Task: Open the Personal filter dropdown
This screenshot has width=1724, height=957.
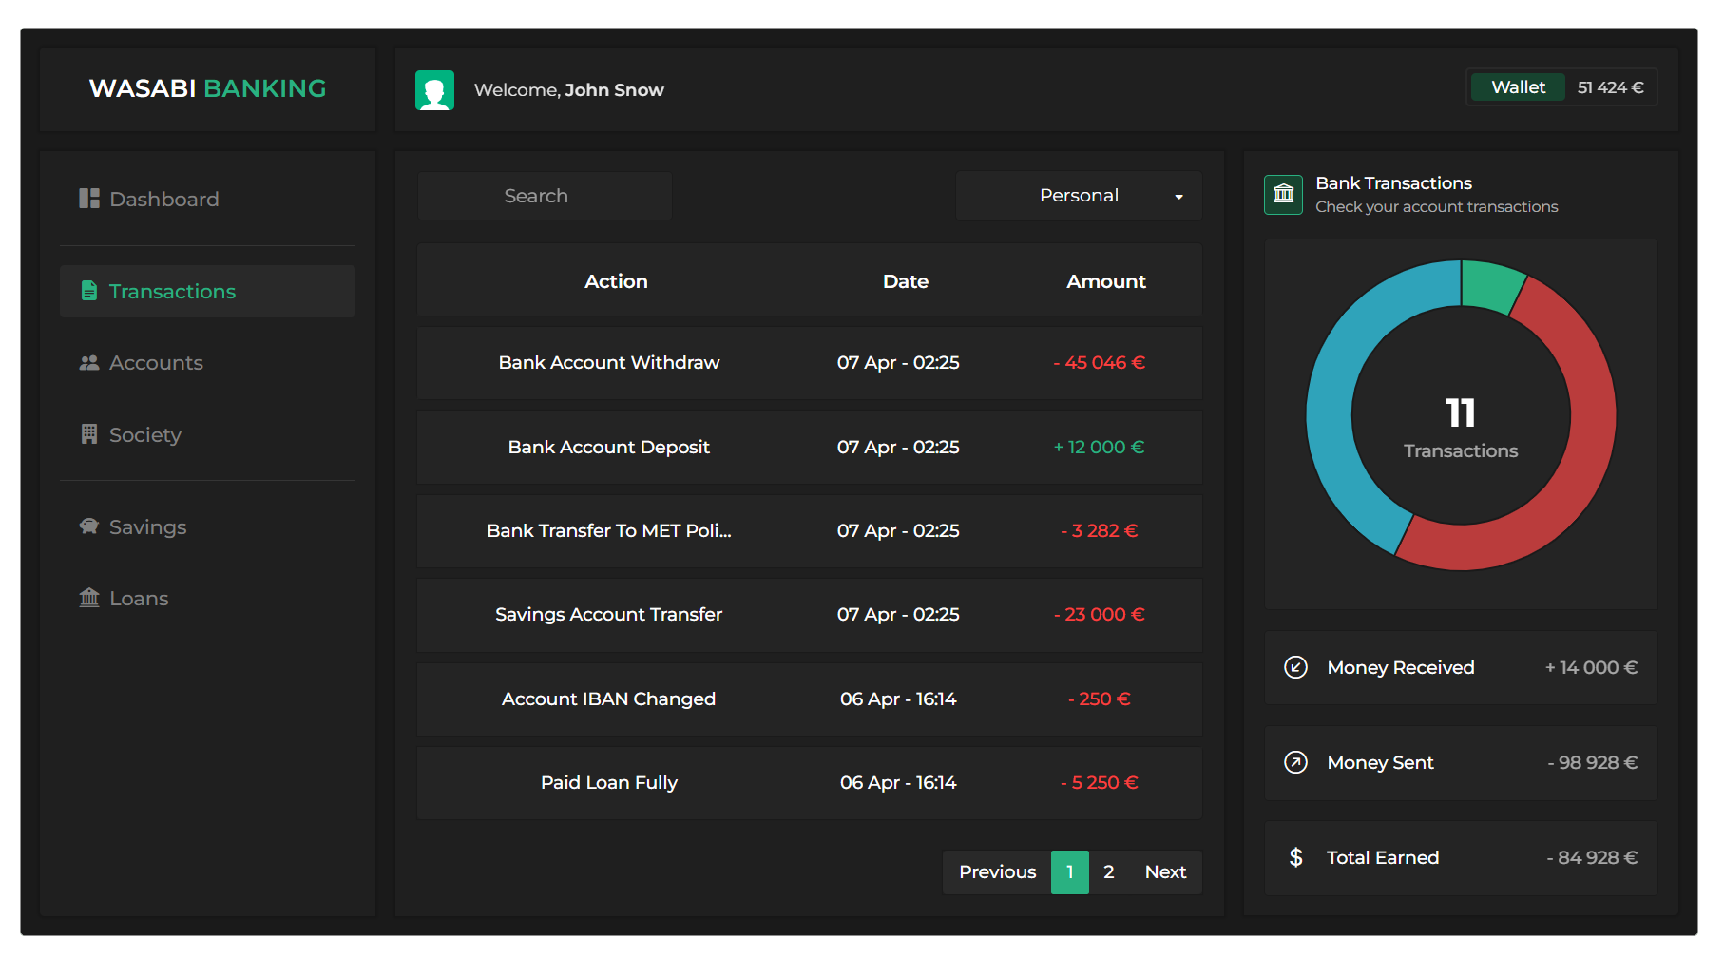Action: click(1078, 195)
